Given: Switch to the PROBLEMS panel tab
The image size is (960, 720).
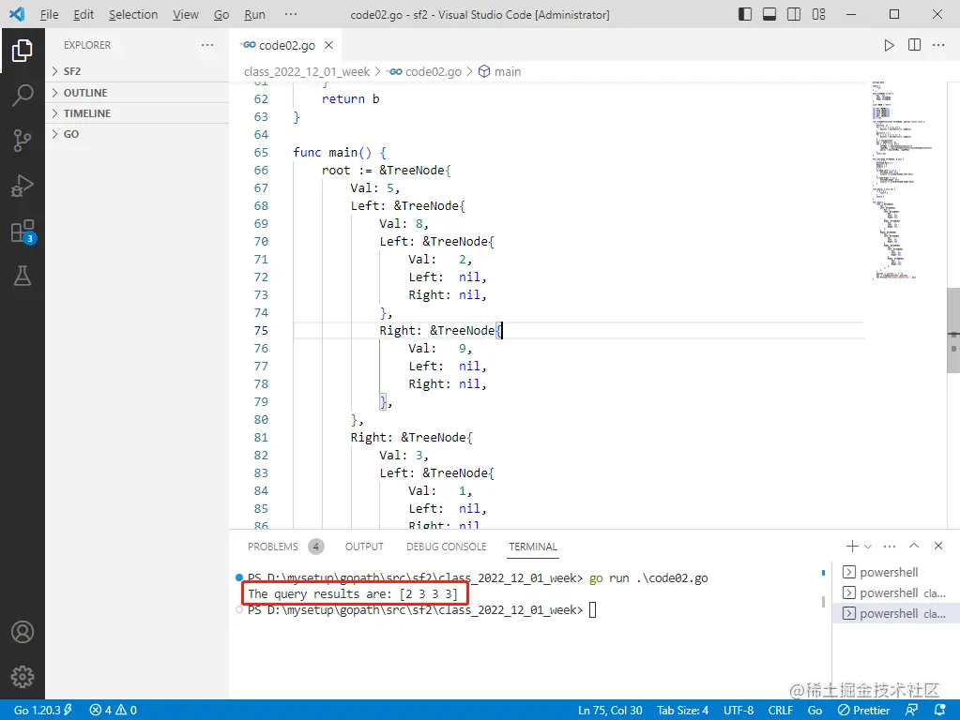Looking at the screenshot, I should (x=285, y=547).
